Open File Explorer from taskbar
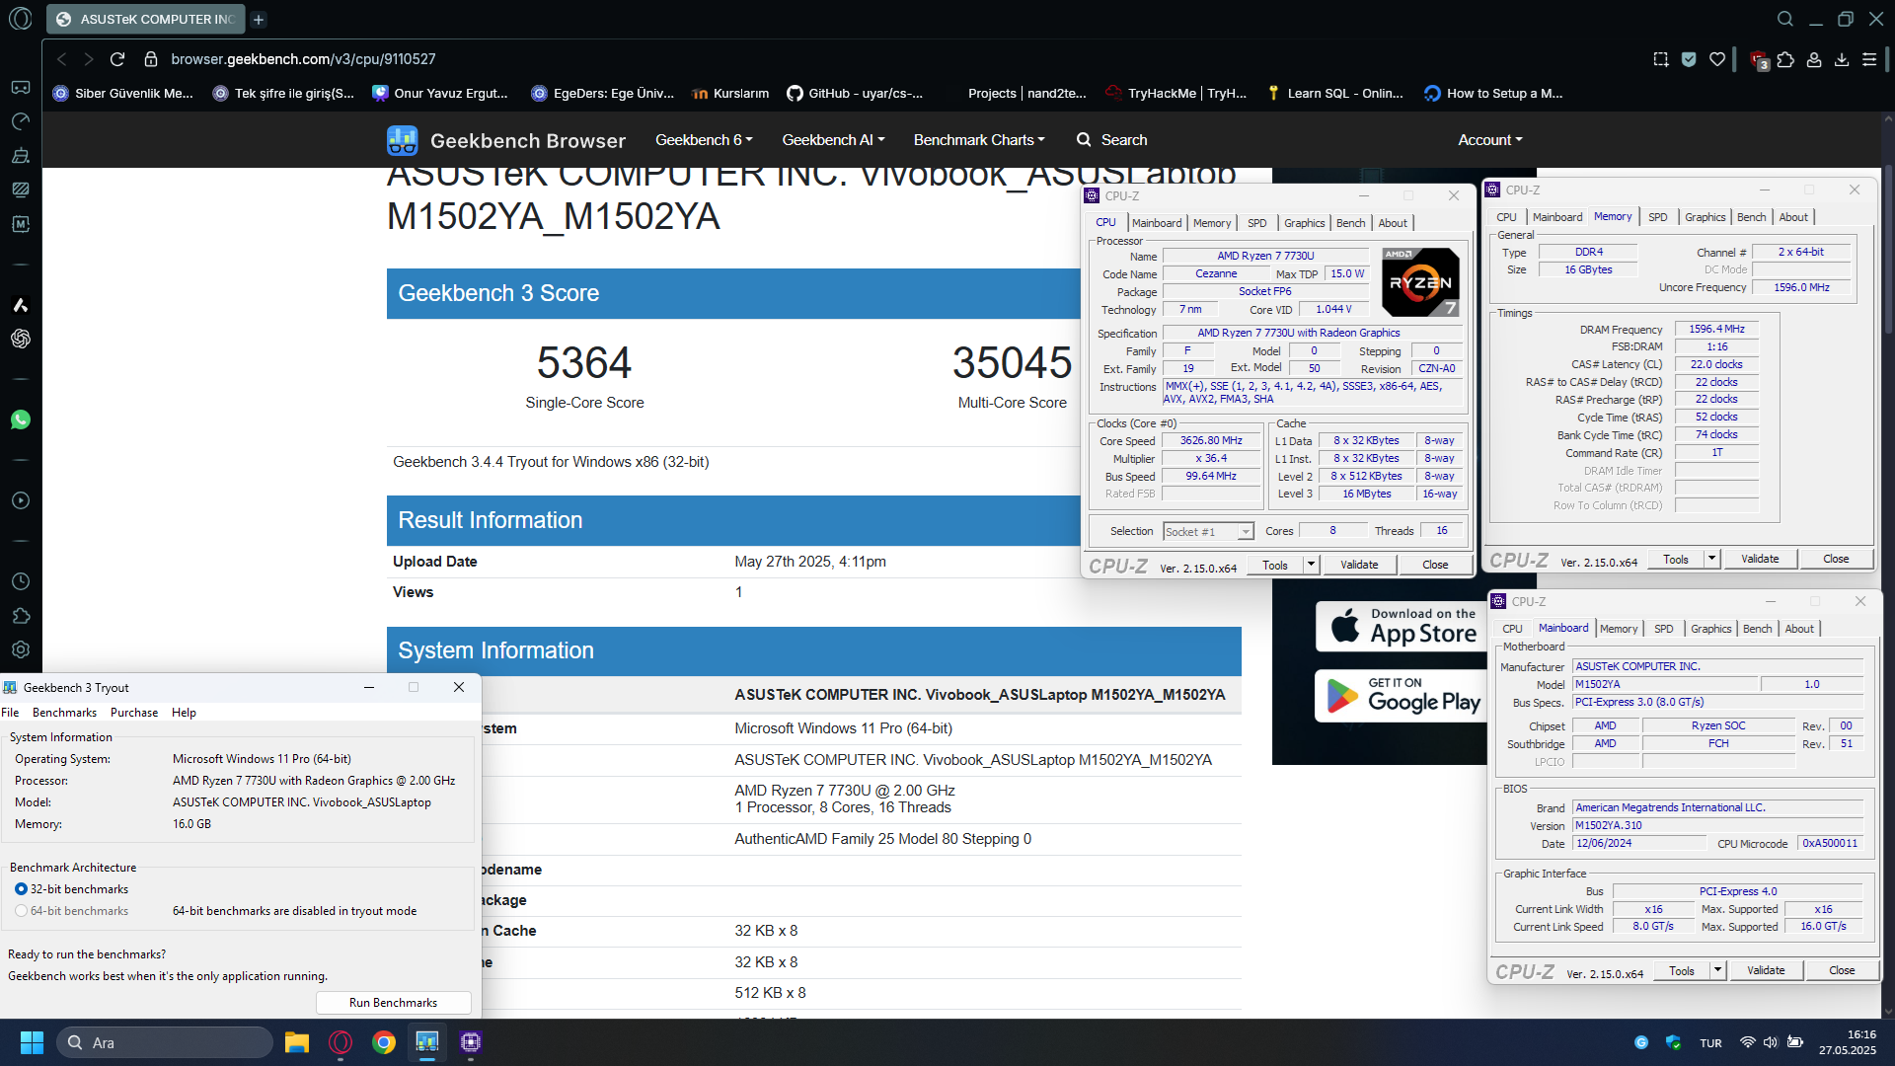1895x1066 pixels. coord(297,1042)
